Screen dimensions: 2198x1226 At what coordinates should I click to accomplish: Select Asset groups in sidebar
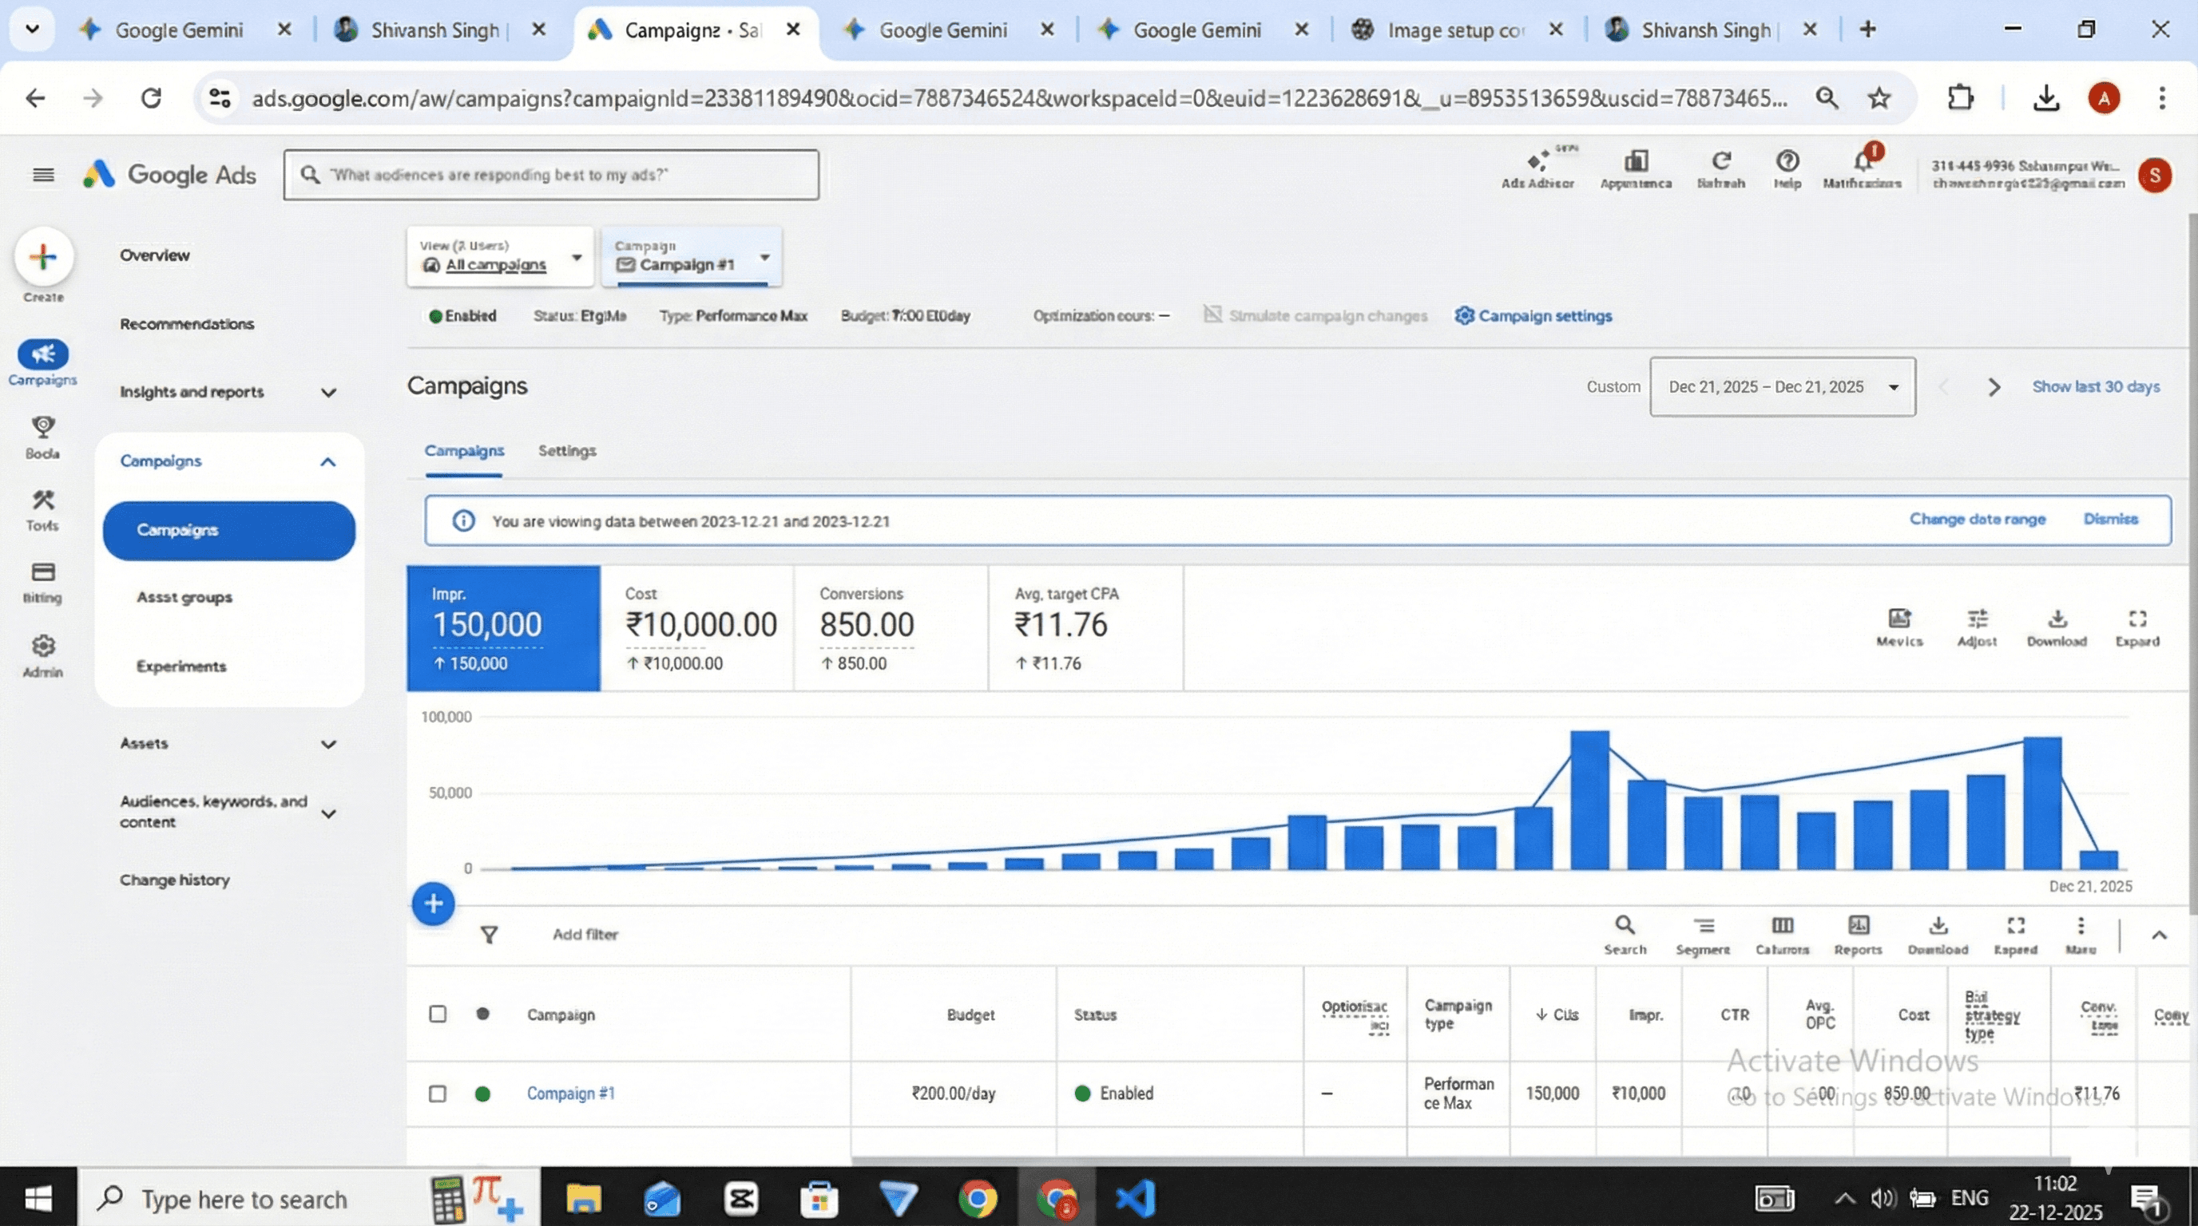pos(184,598)
